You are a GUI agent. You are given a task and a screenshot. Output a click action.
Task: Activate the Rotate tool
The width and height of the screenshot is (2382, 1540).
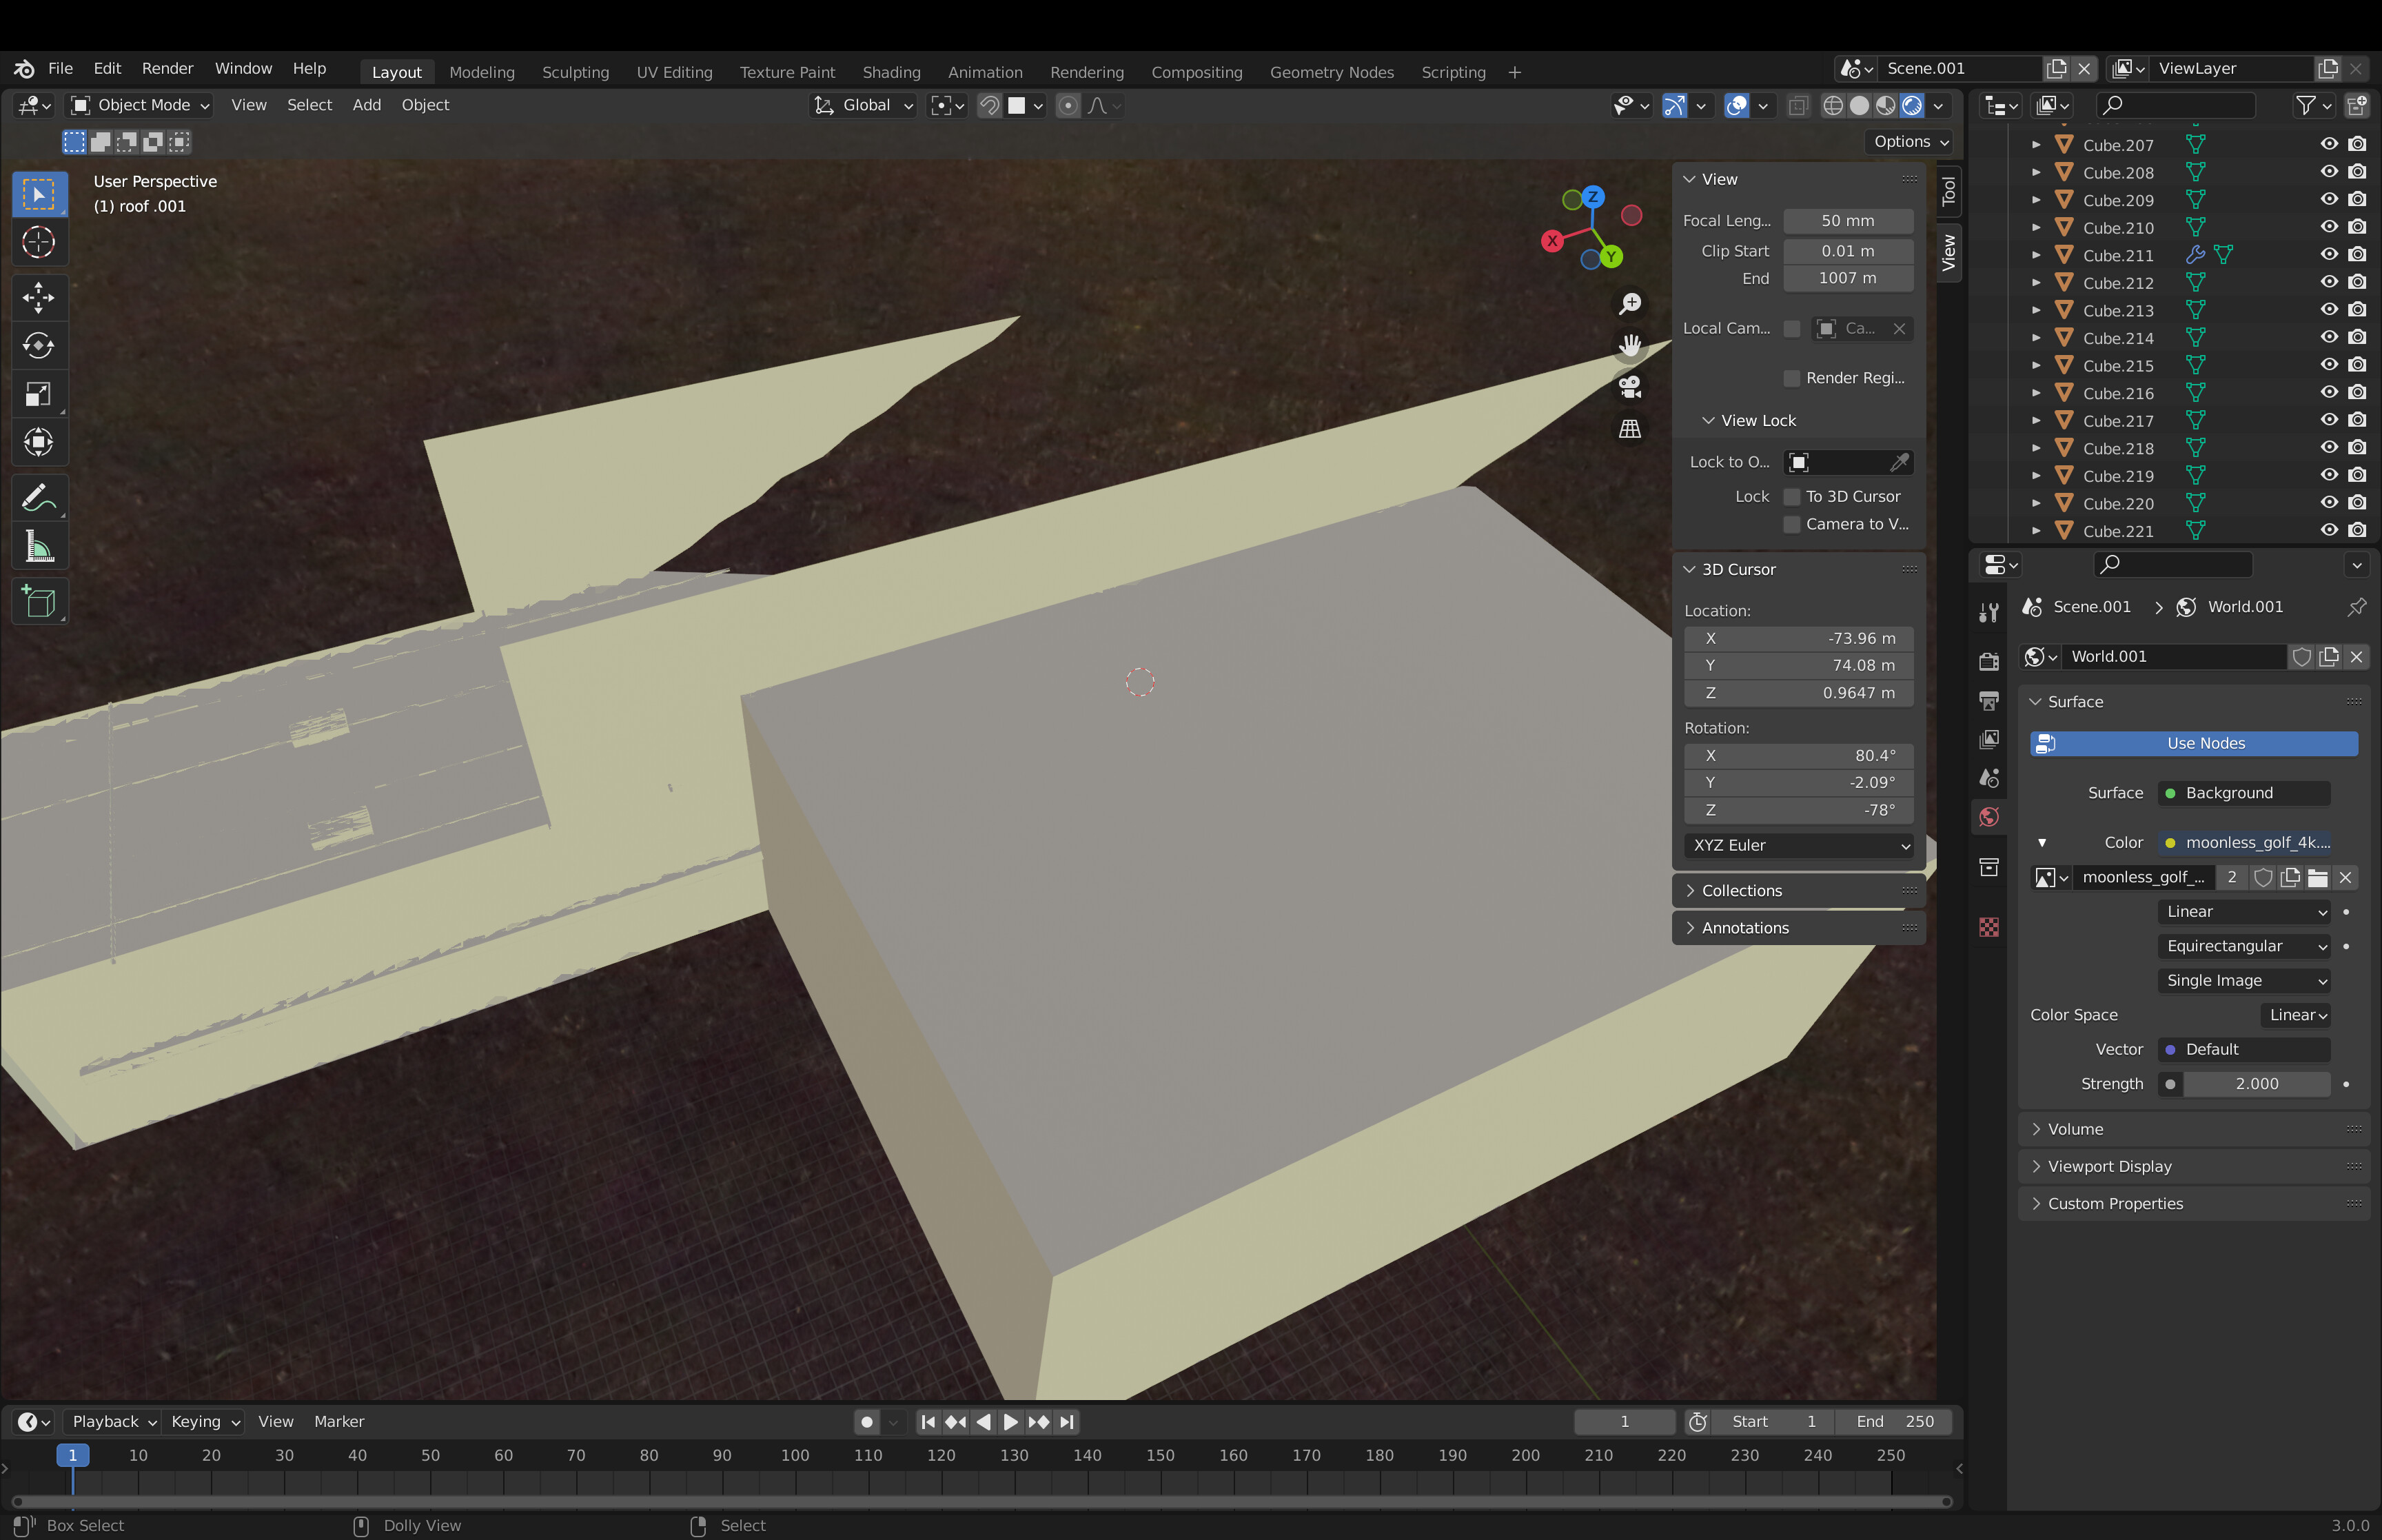tap(39, 346)
